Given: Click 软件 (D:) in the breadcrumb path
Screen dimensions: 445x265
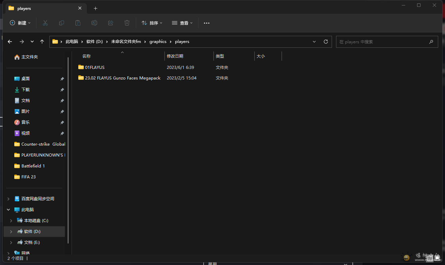Looking at the screenshot, I should click(x=95, y=42).
